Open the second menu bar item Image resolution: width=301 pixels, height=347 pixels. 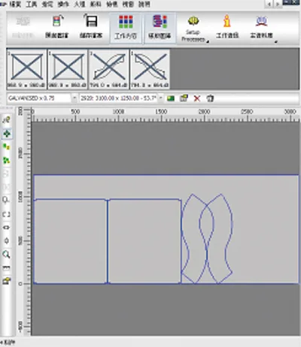click(x=32, y=5)
